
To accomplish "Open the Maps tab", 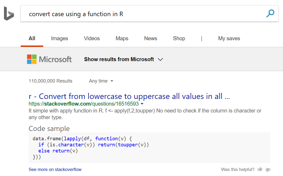I will pyautogui.click(x=122, y=39).
